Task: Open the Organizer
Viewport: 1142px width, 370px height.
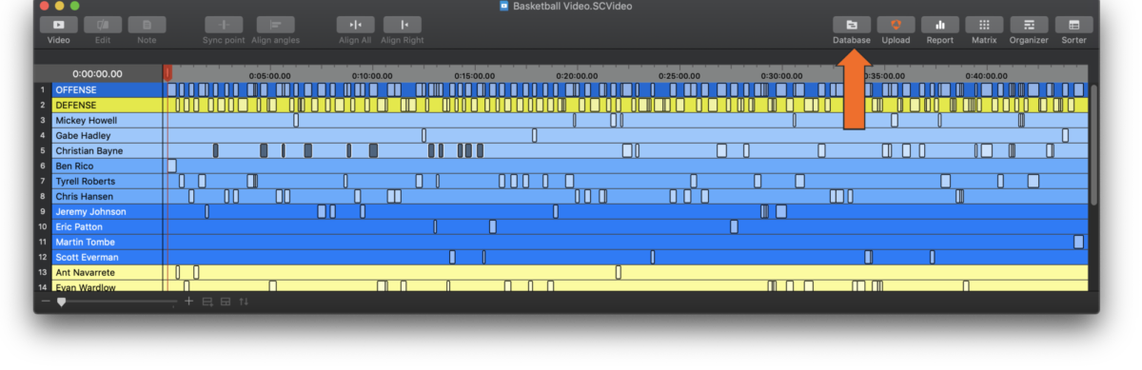Action: [x=1030, y=25]
